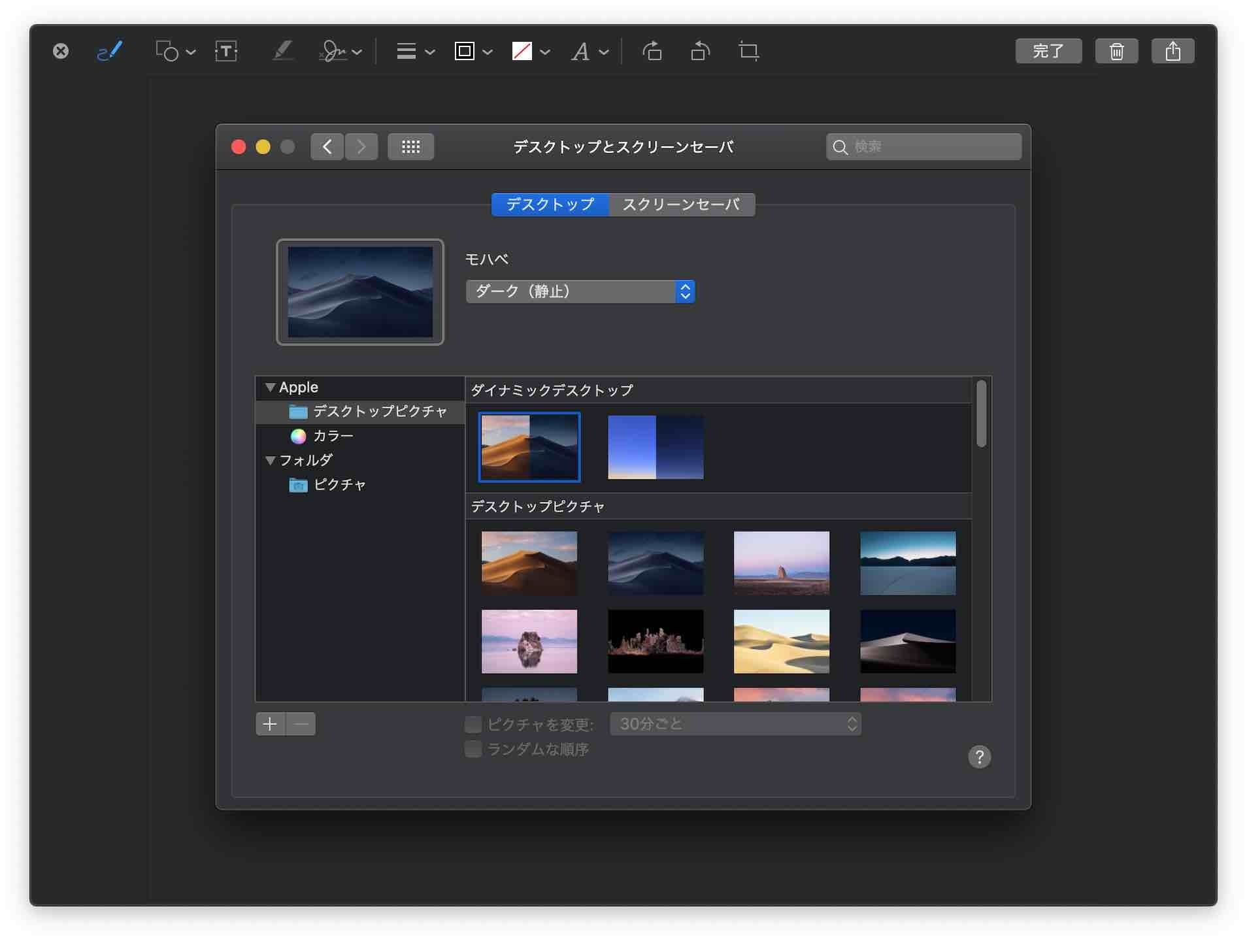Viewport: 1247px width, 941px height.
Task: Select the カラー item in sidebar
Action: (x=333, y=436)
